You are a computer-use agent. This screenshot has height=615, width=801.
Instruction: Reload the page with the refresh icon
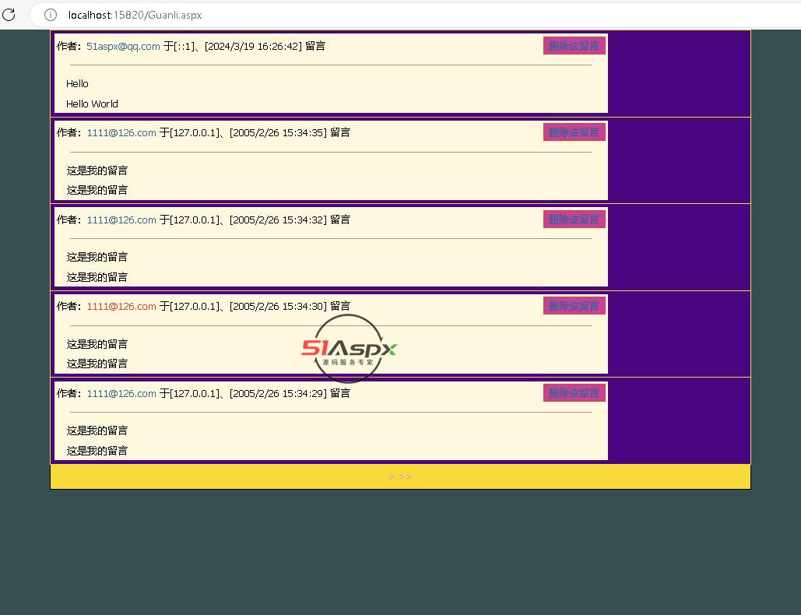pyautogui.click(x=9, y=15)
